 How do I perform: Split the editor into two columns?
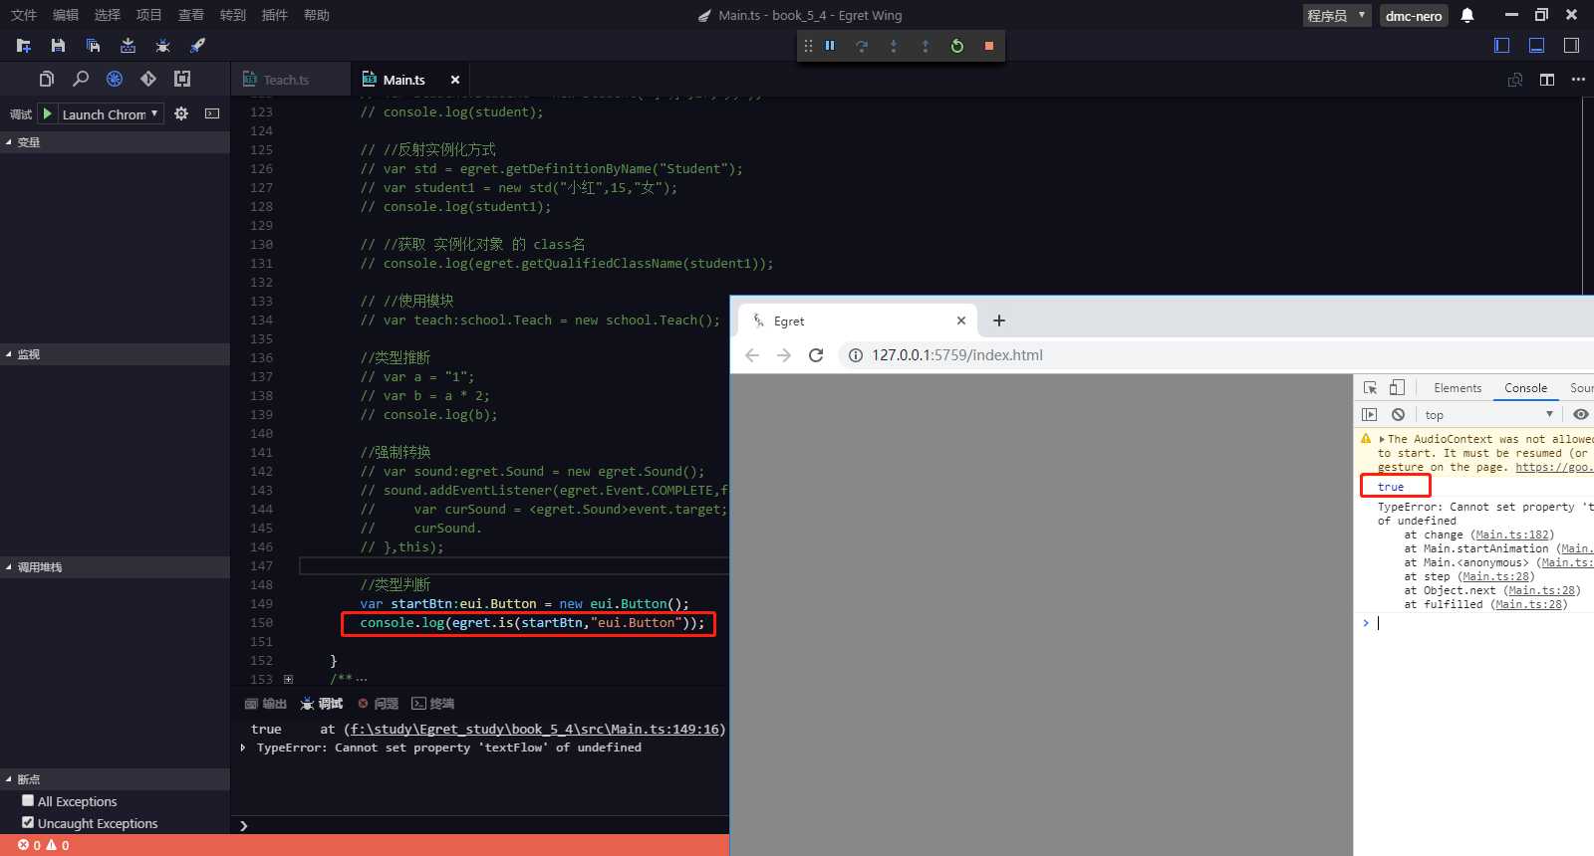(1547, 80)
